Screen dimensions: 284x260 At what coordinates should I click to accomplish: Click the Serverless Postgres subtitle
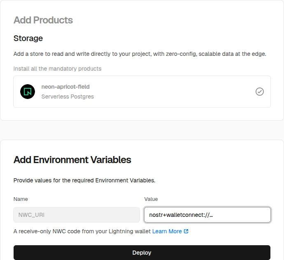click(x=68, y=97)
